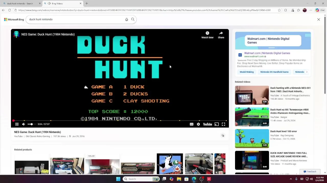Open the Edge favorites list icon
Screen dimensions: 327x183
tap(298, 10)
